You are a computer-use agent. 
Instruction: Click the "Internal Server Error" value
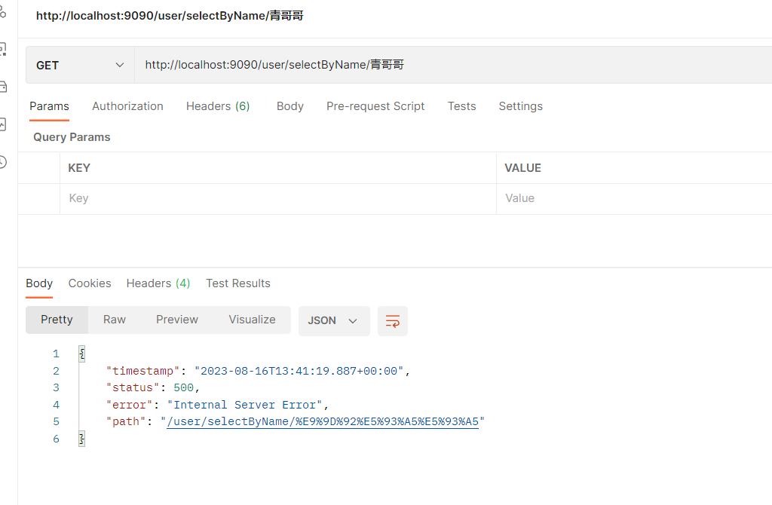245,405
